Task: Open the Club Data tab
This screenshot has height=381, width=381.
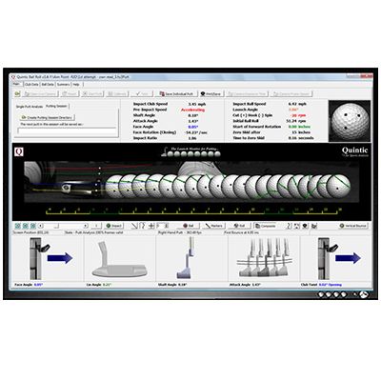Action: [31, 85]
